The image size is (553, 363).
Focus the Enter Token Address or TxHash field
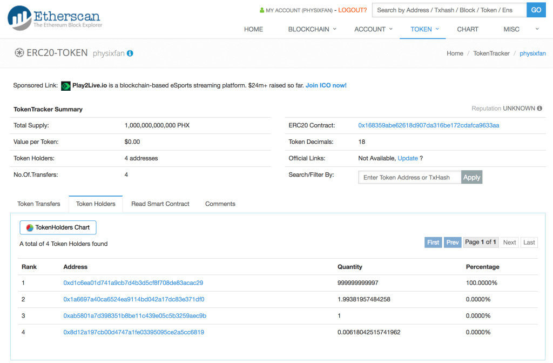click(x=410, y=177)
